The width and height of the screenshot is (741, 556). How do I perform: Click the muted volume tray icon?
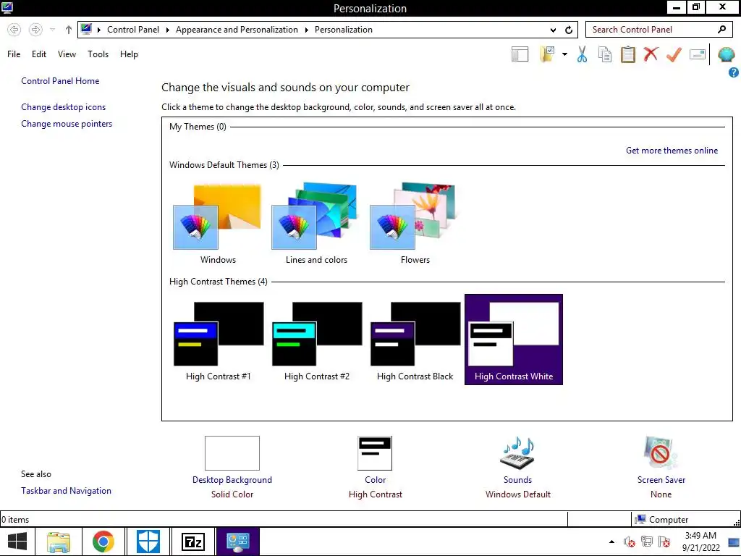[629, 542]
